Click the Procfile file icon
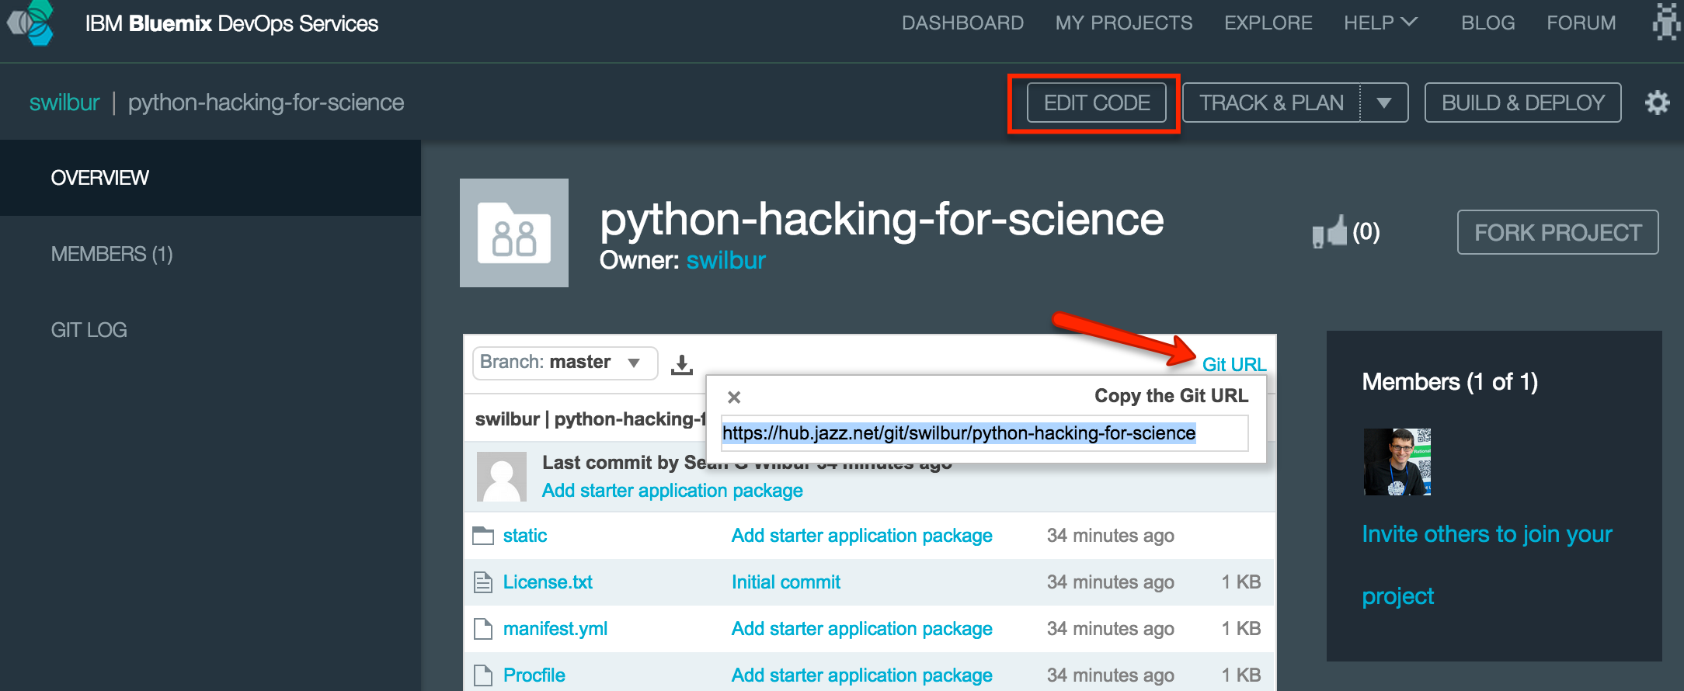The height and width of the screenshot is (691, 1684). (x=483, y=675)
